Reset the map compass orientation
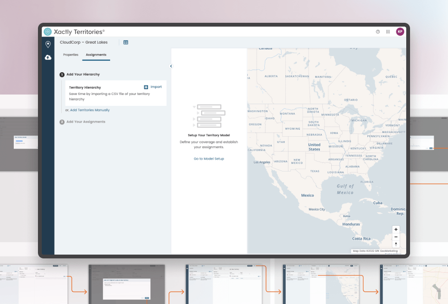 (396, 244)
